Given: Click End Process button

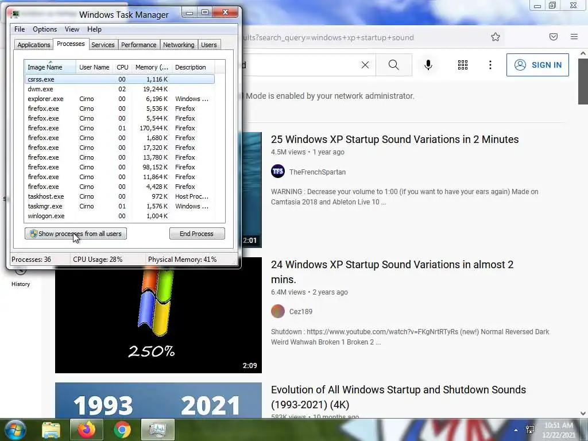Looking at the screenshot, I should point(197,234).
